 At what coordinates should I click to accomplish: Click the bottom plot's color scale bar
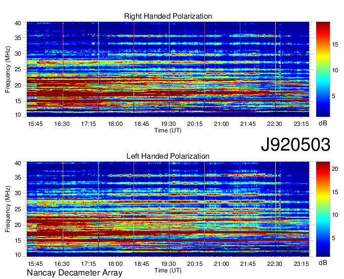(323, 209)
